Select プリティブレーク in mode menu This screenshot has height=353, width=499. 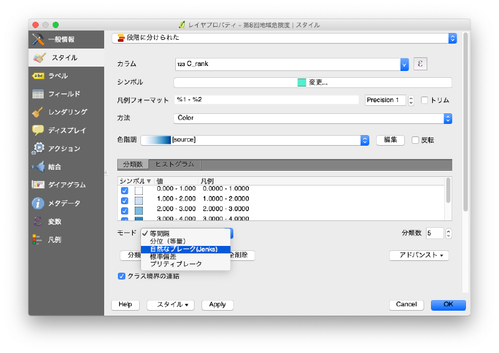click(185, 264)
